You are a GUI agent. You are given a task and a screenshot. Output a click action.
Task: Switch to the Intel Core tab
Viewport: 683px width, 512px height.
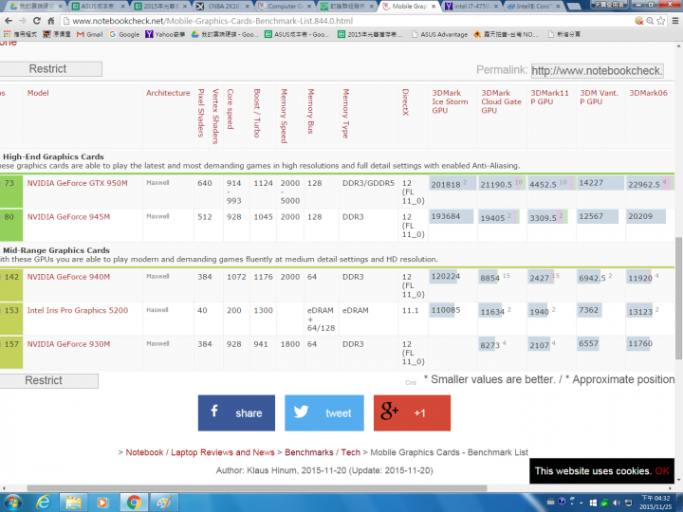point(533,6)
